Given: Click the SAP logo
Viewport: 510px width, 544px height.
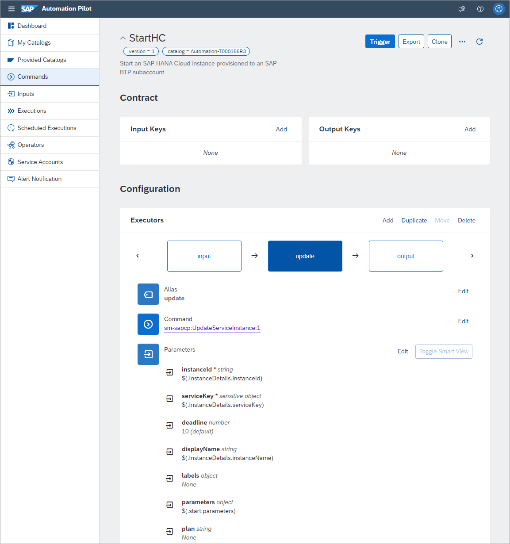Looking at the screenshot, I should 29,9.
